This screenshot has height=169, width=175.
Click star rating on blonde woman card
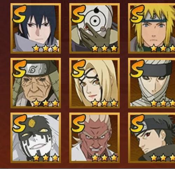click(x=104, y=103)
